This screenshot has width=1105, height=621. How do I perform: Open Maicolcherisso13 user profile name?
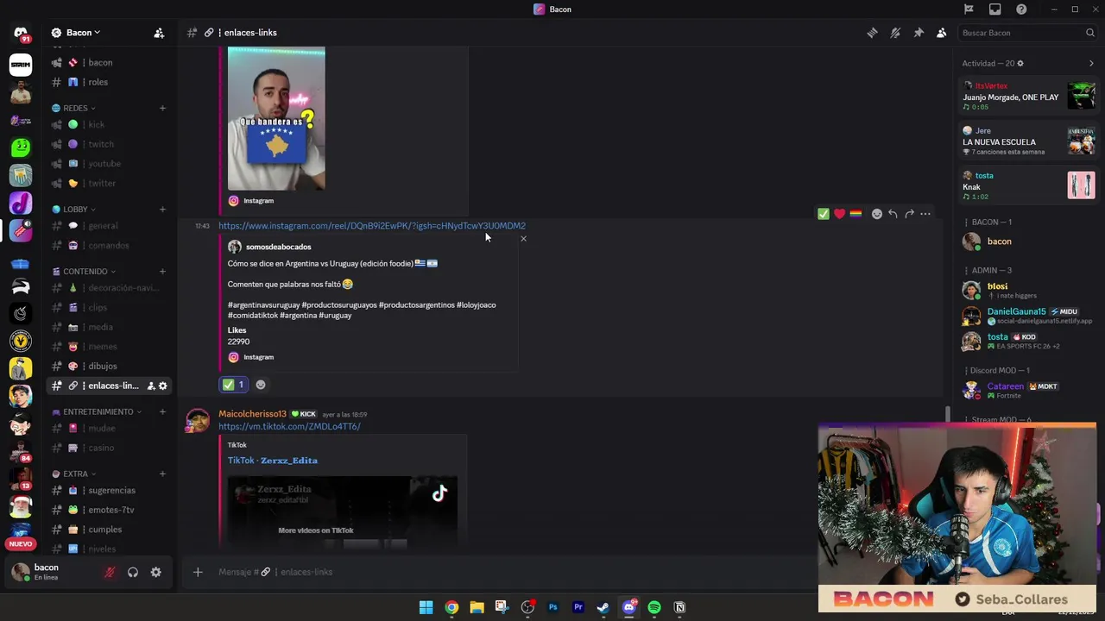point(252,414)
